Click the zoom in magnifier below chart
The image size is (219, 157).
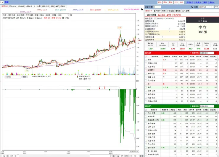pos(118,156)
